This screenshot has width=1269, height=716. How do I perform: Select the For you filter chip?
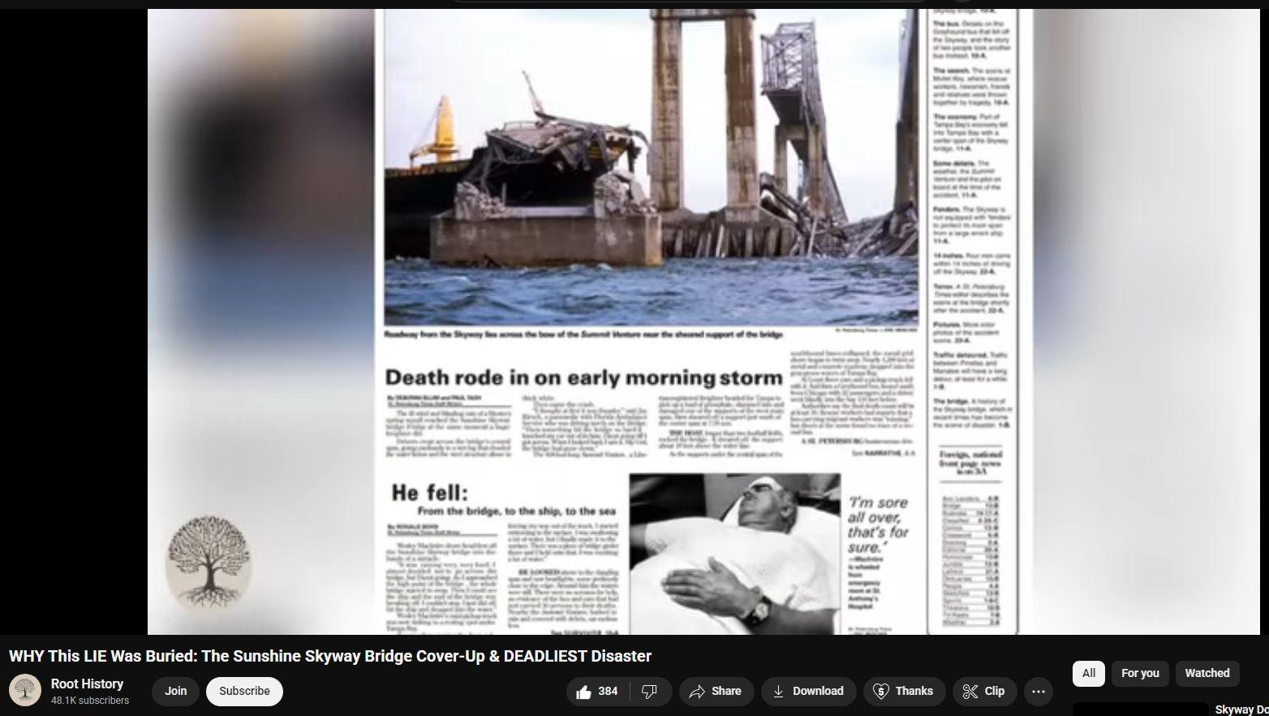pyautogui.click(x=1140, y=673)
